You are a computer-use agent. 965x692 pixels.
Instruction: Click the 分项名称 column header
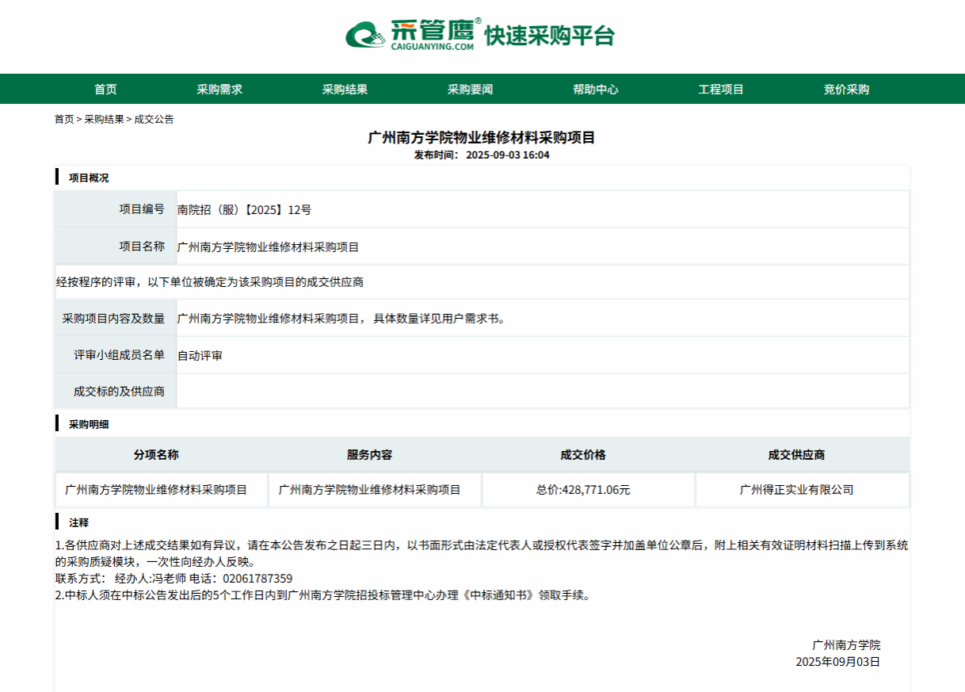(156, 455)
